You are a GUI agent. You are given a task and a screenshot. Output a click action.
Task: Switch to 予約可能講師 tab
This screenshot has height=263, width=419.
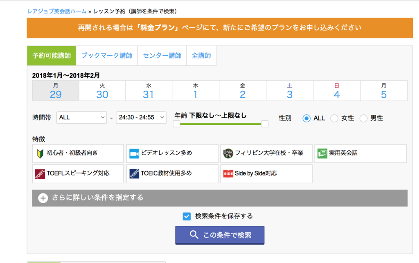point(52,56)
